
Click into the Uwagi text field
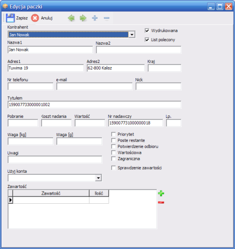55,160
